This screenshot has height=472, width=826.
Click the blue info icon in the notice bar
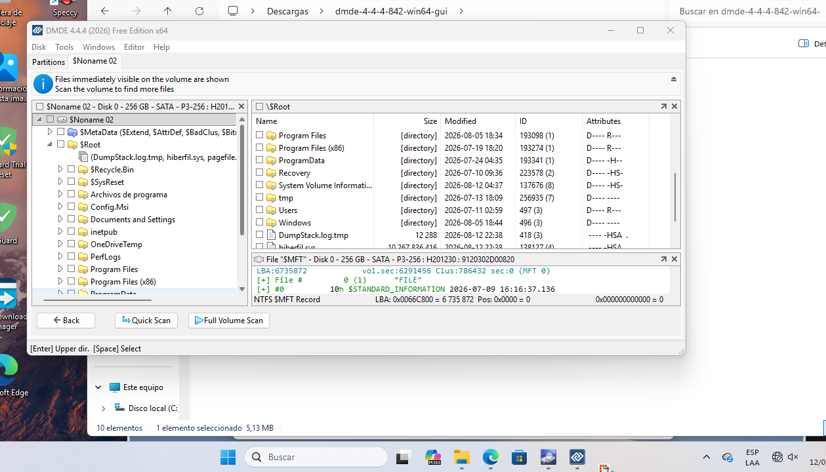[43, 84]
